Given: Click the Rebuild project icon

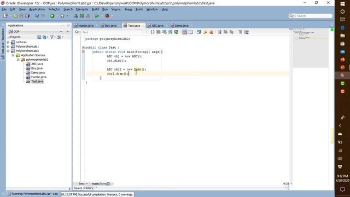Looking at the screenshot, I should tap(82, 16).
